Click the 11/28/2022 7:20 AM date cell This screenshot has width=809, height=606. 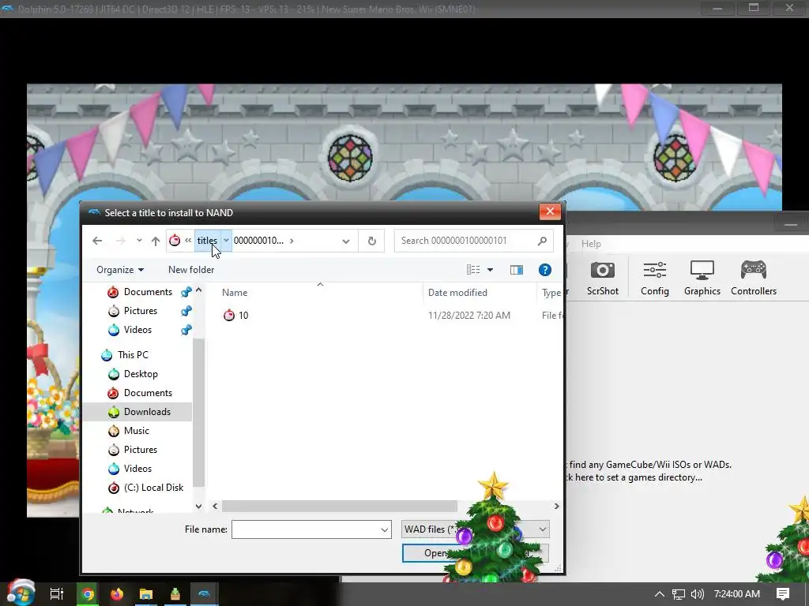(x=469, y=316)
